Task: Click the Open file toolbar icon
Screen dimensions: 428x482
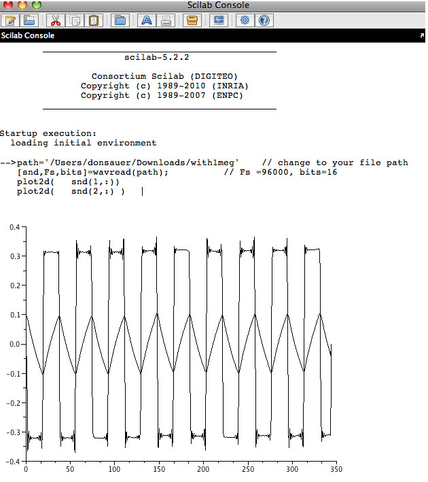Action: click(x=29, y=20)
